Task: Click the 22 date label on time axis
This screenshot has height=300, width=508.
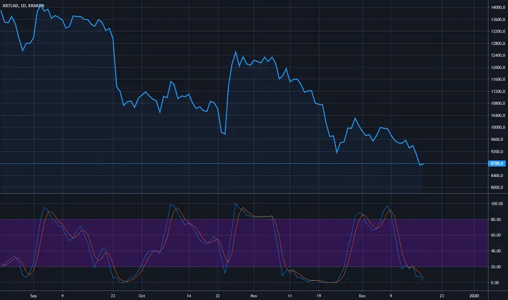Action: tap(217, 296)
